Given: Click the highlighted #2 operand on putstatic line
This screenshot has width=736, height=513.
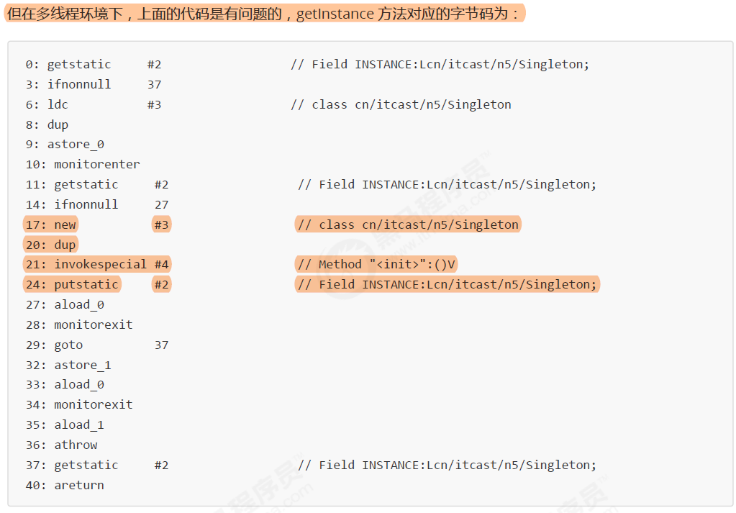Looking at the screenshot, I should click(x=161, y=285).
